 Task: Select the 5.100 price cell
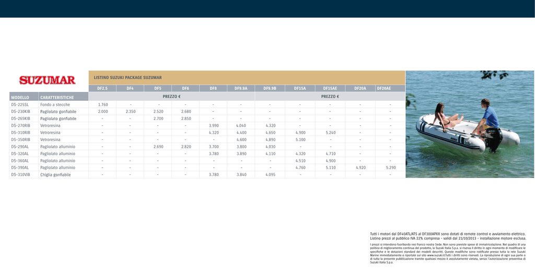point(300,139)
